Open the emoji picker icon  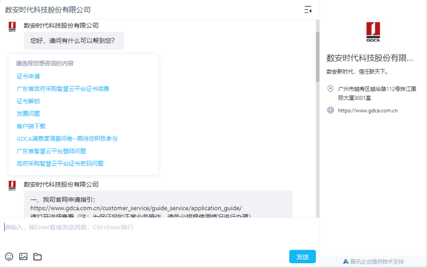pyautogui.click(x=9, y=256)
